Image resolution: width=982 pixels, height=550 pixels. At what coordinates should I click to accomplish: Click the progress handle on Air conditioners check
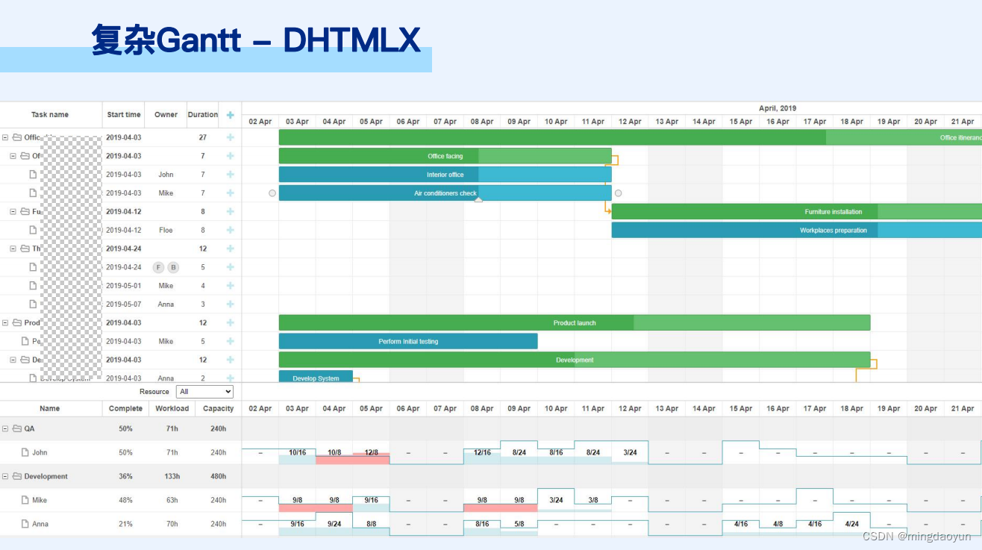point(479,199)
